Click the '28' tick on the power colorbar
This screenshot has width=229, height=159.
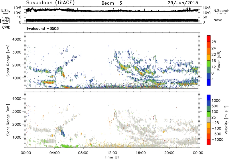(x=214, y=42)
